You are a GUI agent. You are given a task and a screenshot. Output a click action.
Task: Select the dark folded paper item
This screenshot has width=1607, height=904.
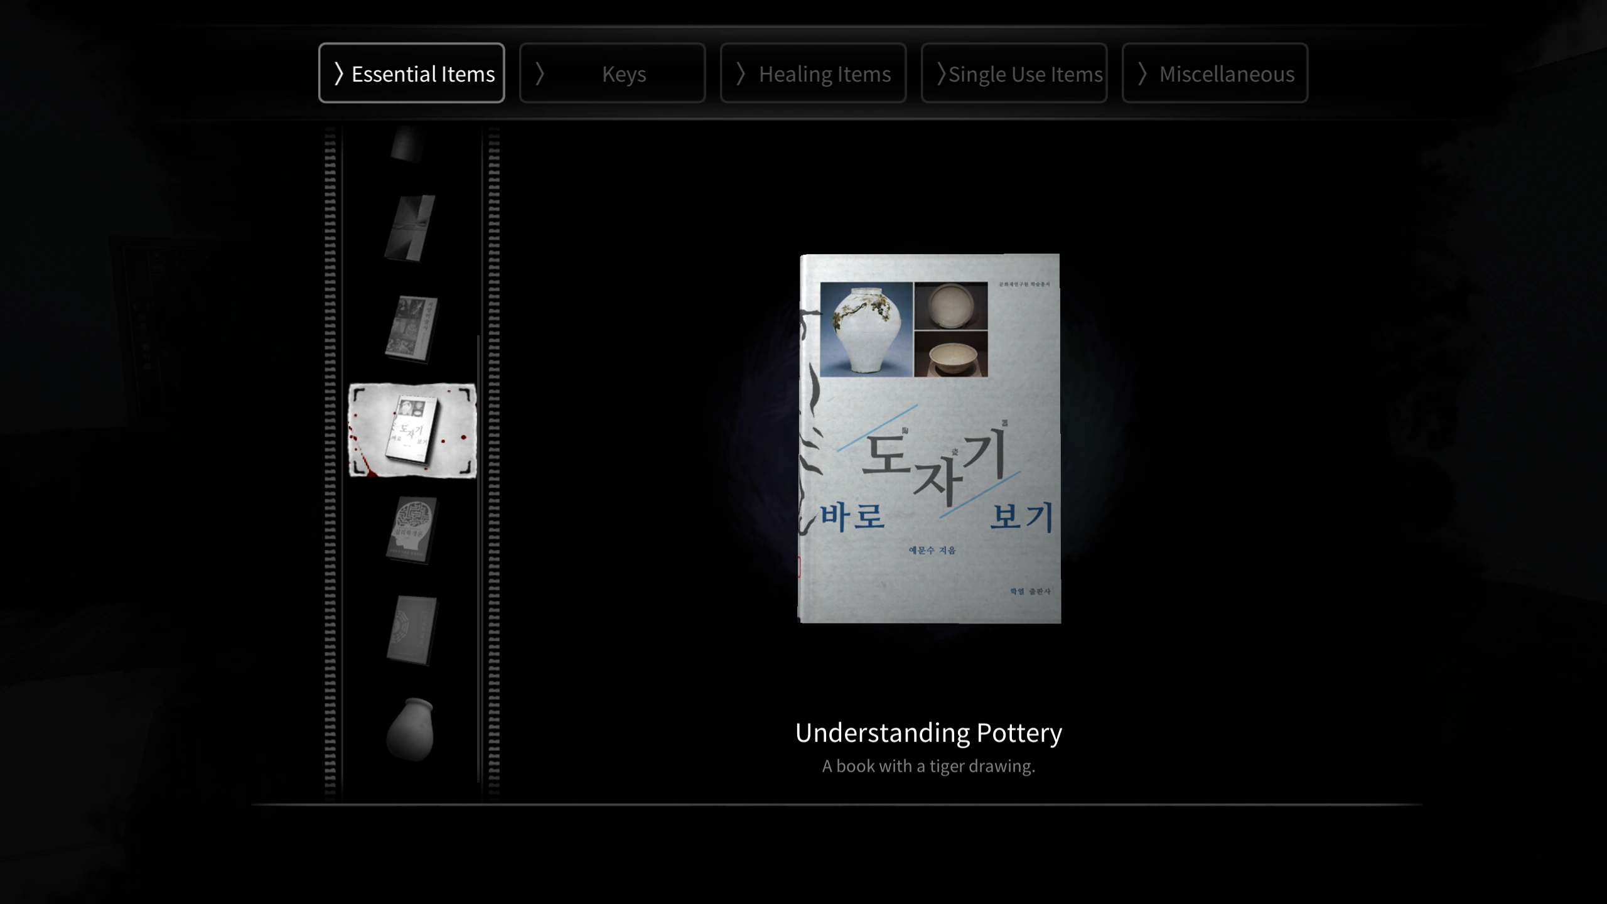[x=411, y=227]
